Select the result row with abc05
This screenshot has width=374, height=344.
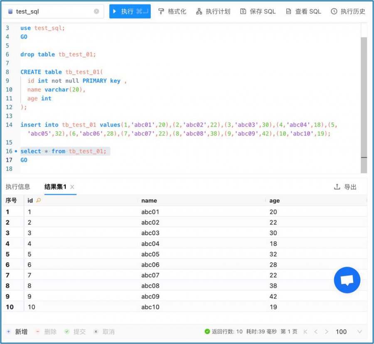coord(150,254)
